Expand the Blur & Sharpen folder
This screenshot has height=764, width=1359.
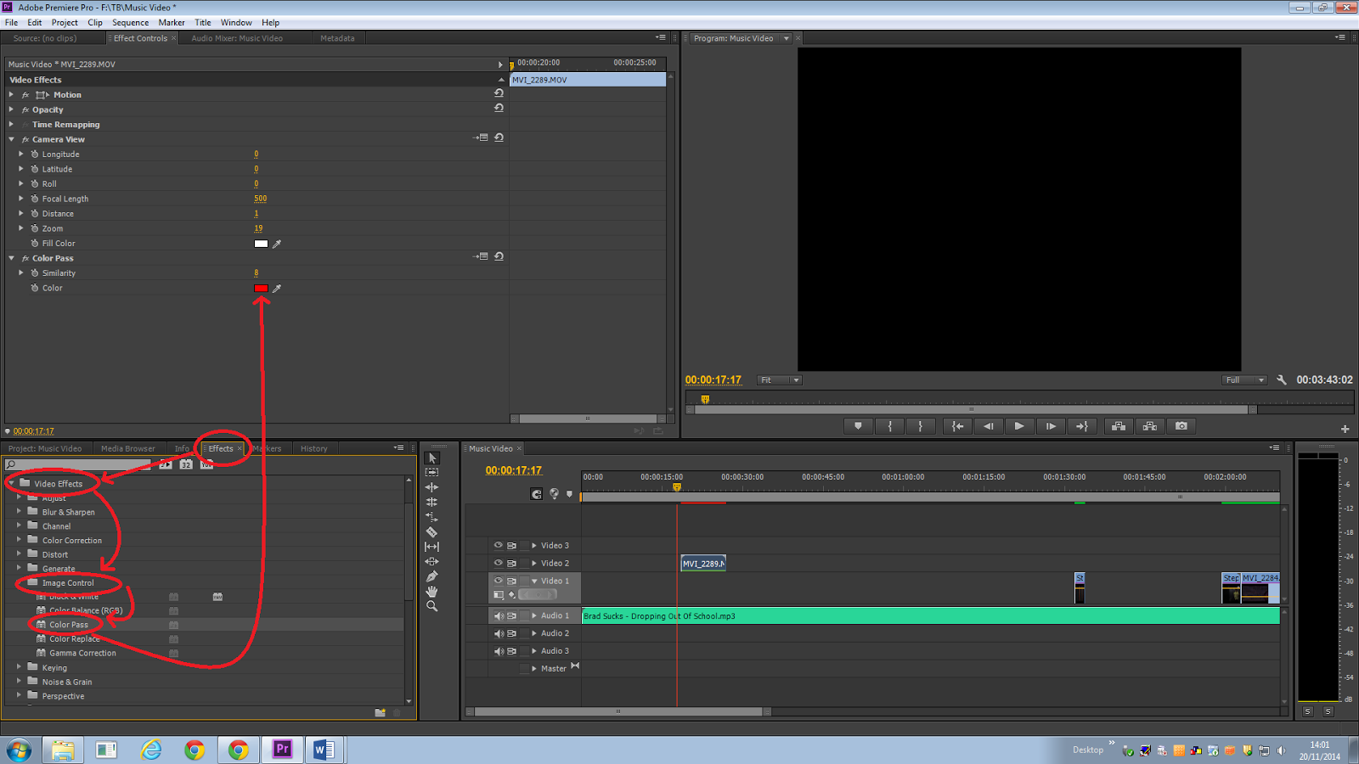(19, 512)
